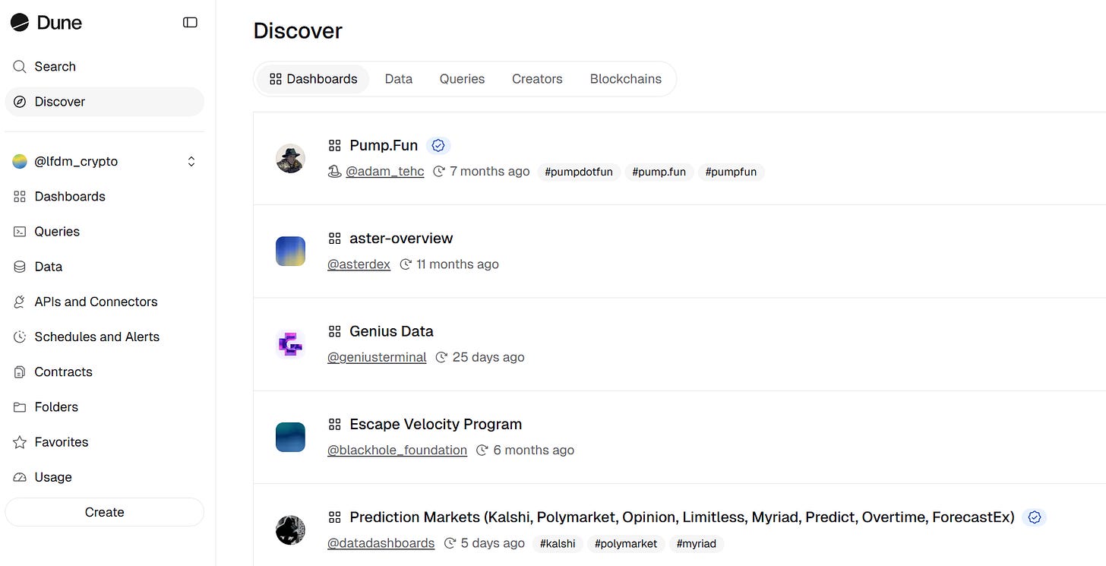
Task: Select the Dashboards tab in Discover
Action: tap(313, 79)
